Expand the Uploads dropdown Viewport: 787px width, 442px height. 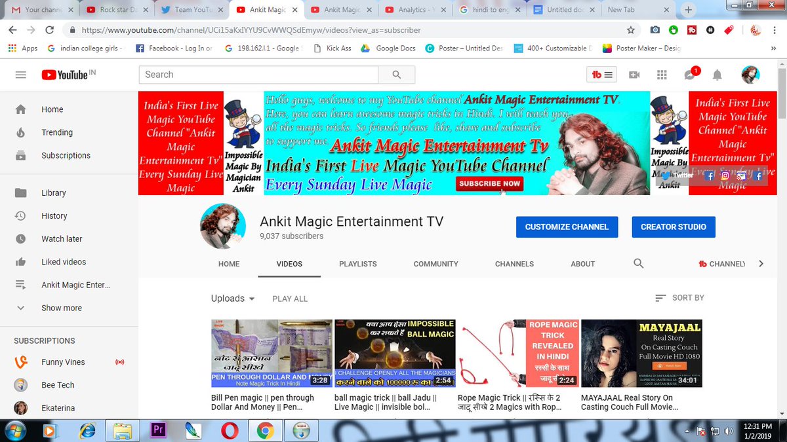(233, 298)
